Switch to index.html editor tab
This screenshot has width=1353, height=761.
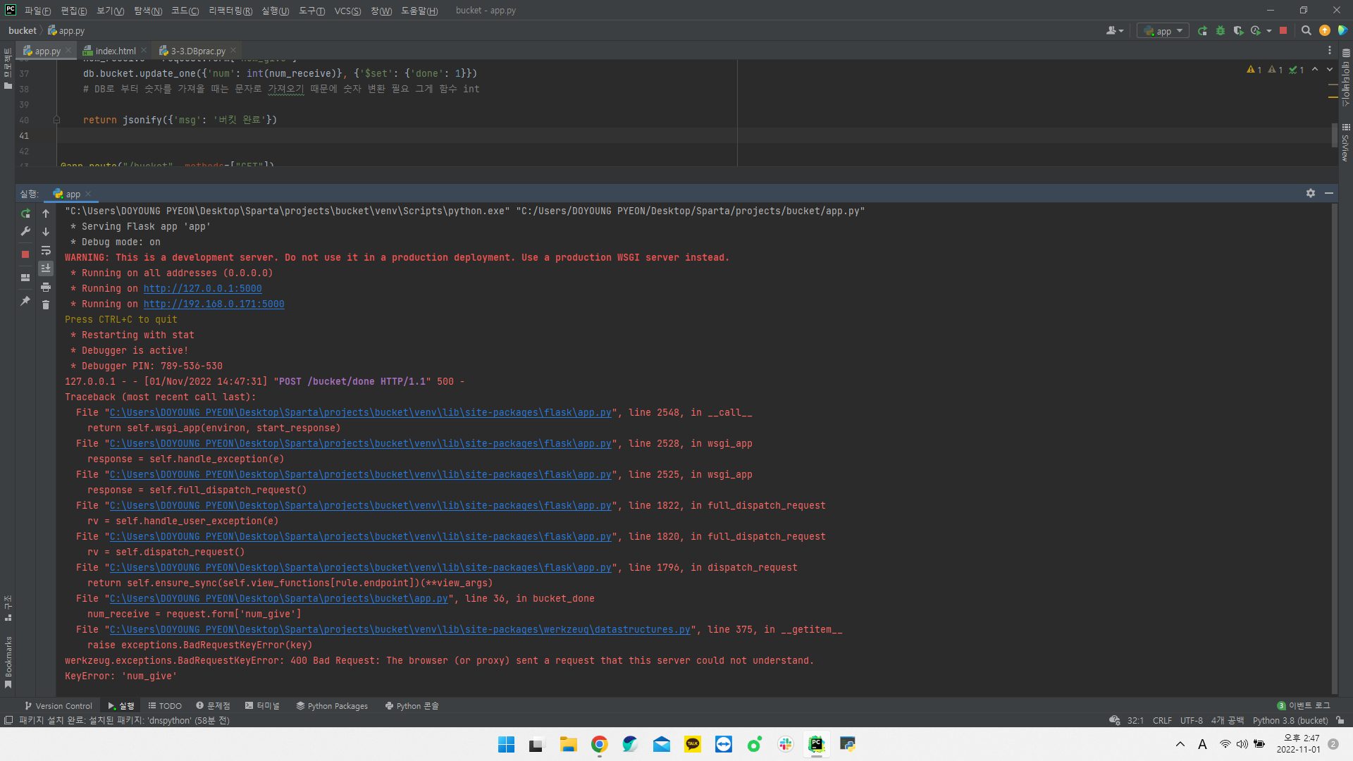click(115, 51)
